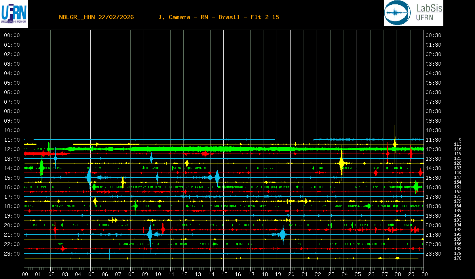Click the 11:30 time label on the right axis
This screenshot has width=475, height=279.
(x=433, y=140)
